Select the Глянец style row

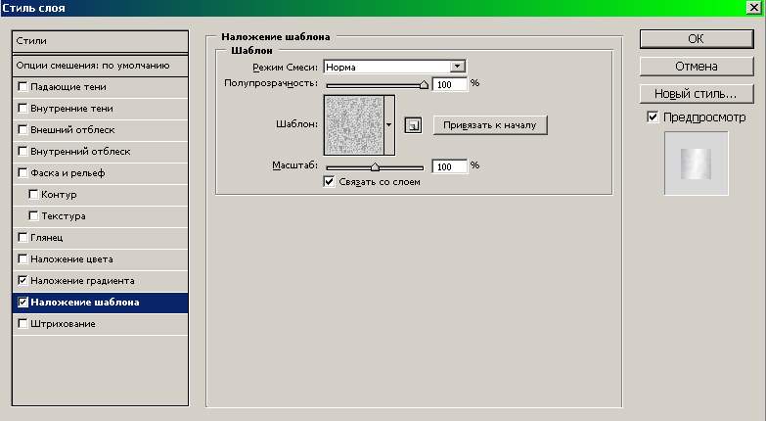click(x=100, y=237)
